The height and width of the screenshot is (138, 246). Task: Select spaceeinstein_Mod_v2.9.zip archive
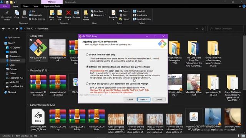click(38, 82)
